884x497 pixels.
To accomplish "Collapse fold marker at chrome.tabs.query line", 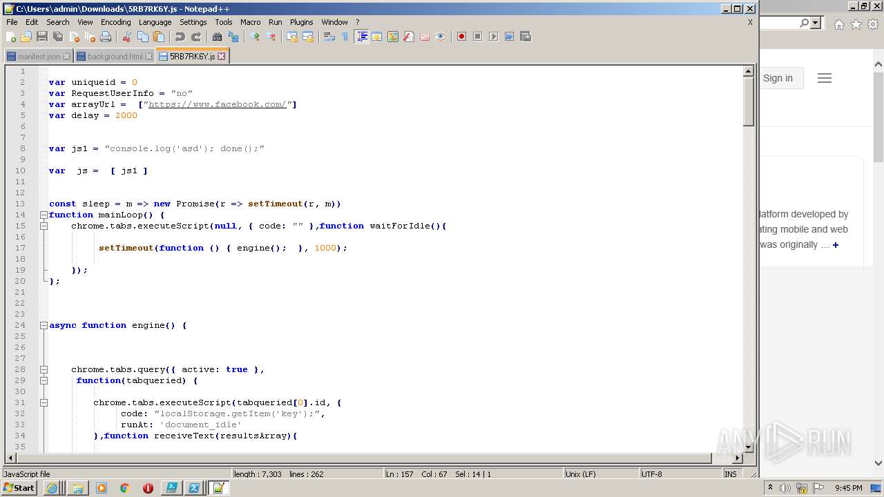I will (x=44, y=369).
